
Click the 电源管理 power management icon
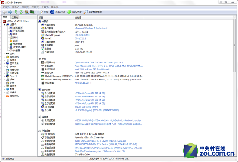(11, 44)
